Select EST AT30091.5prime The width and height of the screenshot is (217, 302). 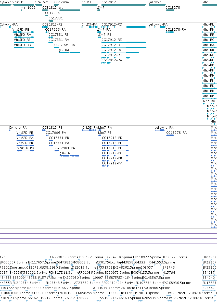[x=34, y=273]
